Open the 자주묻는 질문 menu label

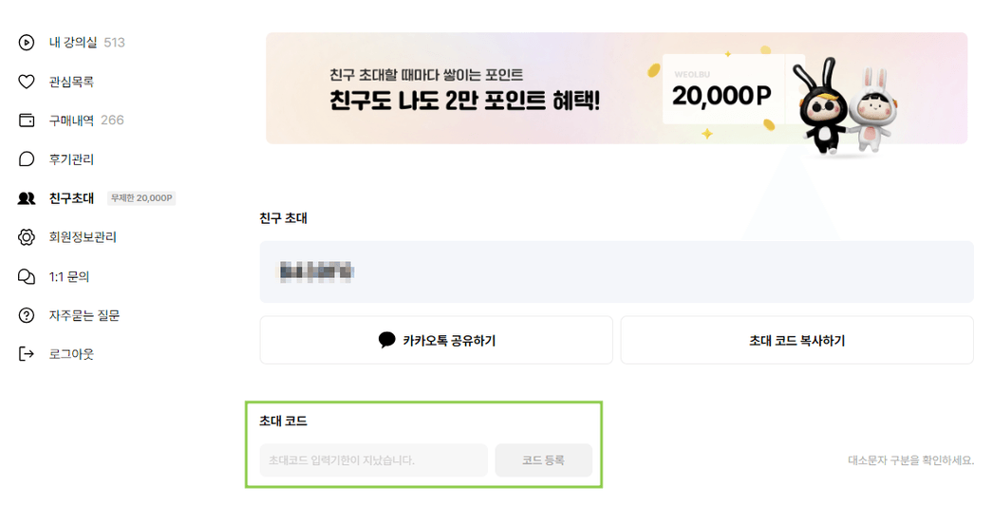(84, 315)
